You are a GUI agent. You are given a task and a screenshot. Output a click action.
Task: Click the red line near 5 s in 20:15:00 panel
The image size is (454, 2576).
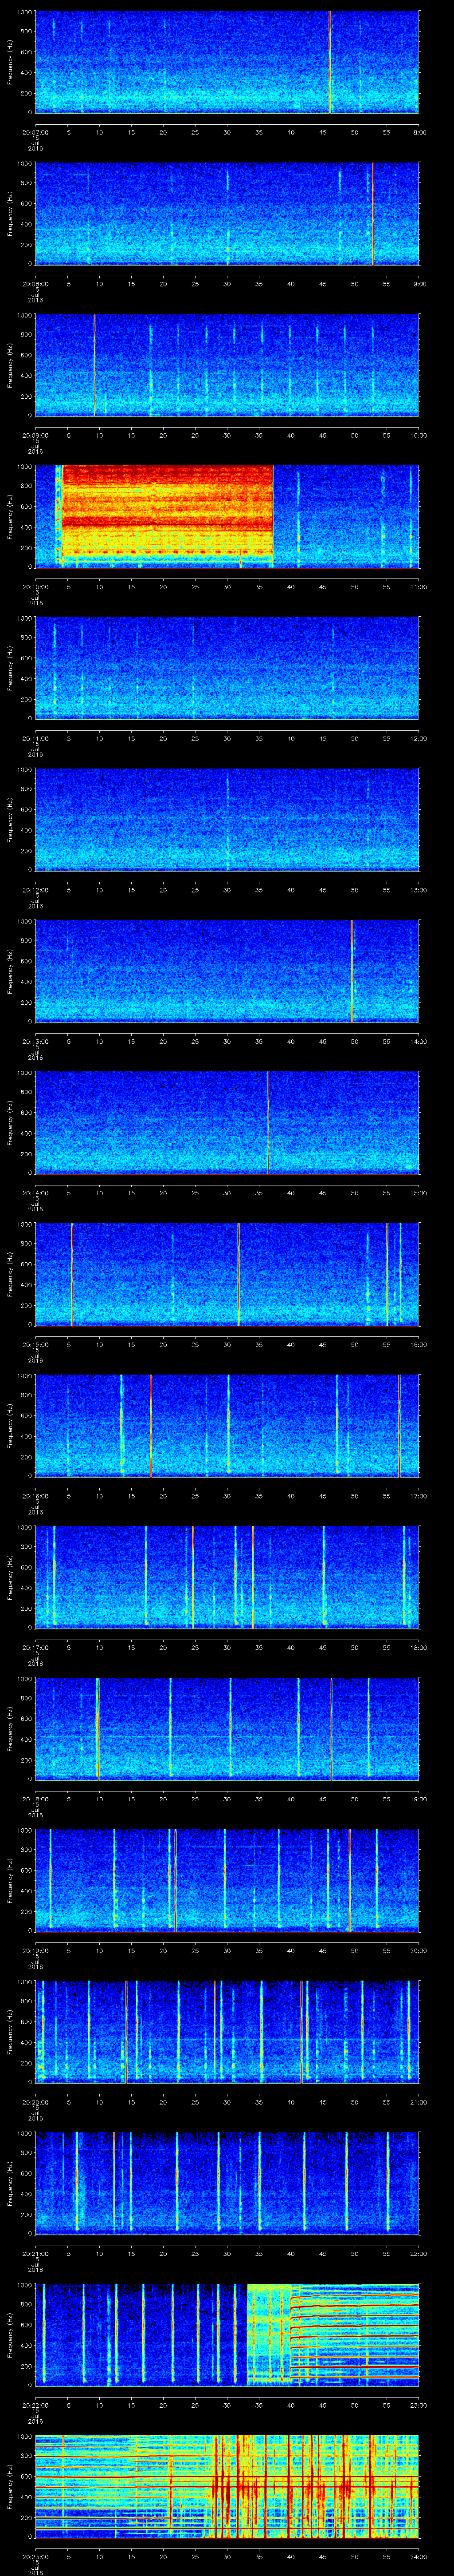72,1274
